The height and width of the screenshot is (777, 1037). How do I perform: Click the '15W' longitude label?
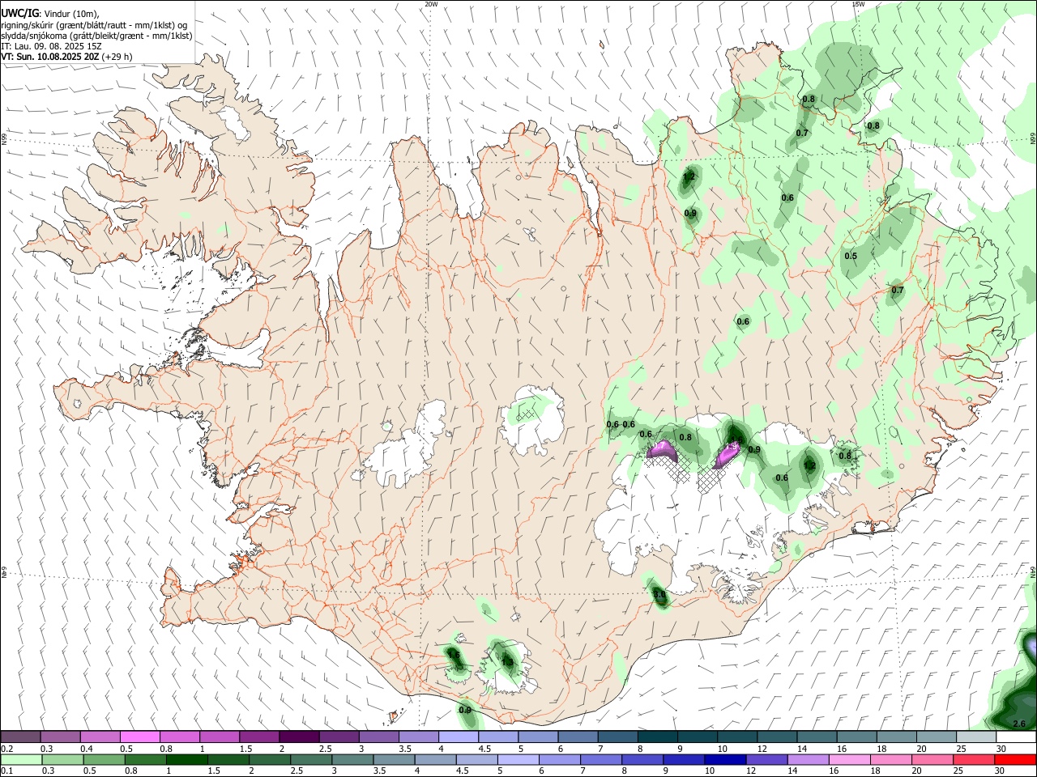tap(858, 3)
